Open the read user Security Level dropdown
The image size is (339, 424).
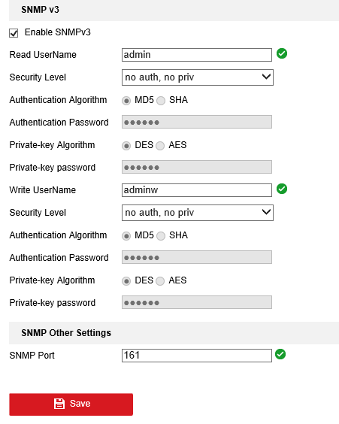tap(198, 77)
